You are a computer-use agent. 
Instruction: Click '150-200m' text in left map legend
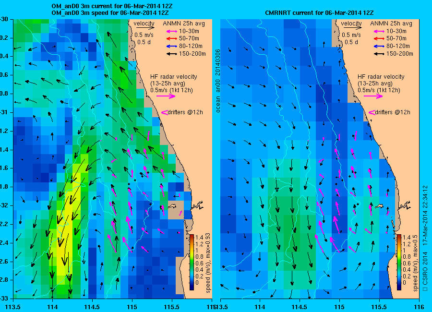point(192,54)
